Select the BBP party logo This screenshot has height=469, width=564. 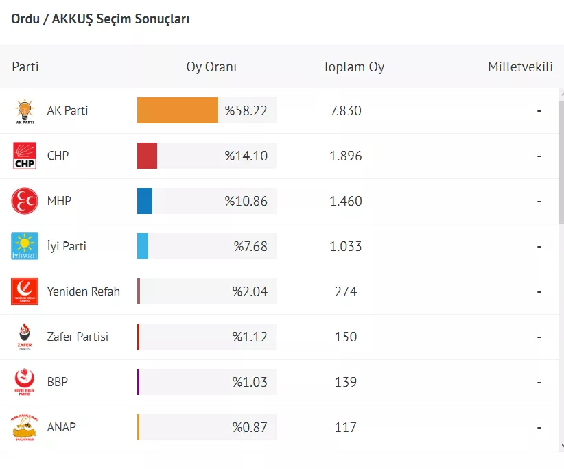click(25, 382)
